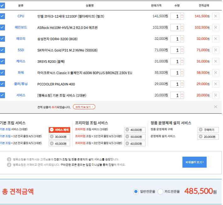Screen dimensions: 223x205
Task: Click the 인텔 코어i3-12세대 12100F product name
Action: pyautogui.click(x=71, y=16)
